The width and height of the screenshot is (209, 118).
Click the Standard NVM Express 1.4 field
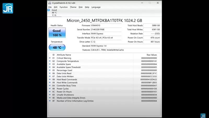(125, 46)
